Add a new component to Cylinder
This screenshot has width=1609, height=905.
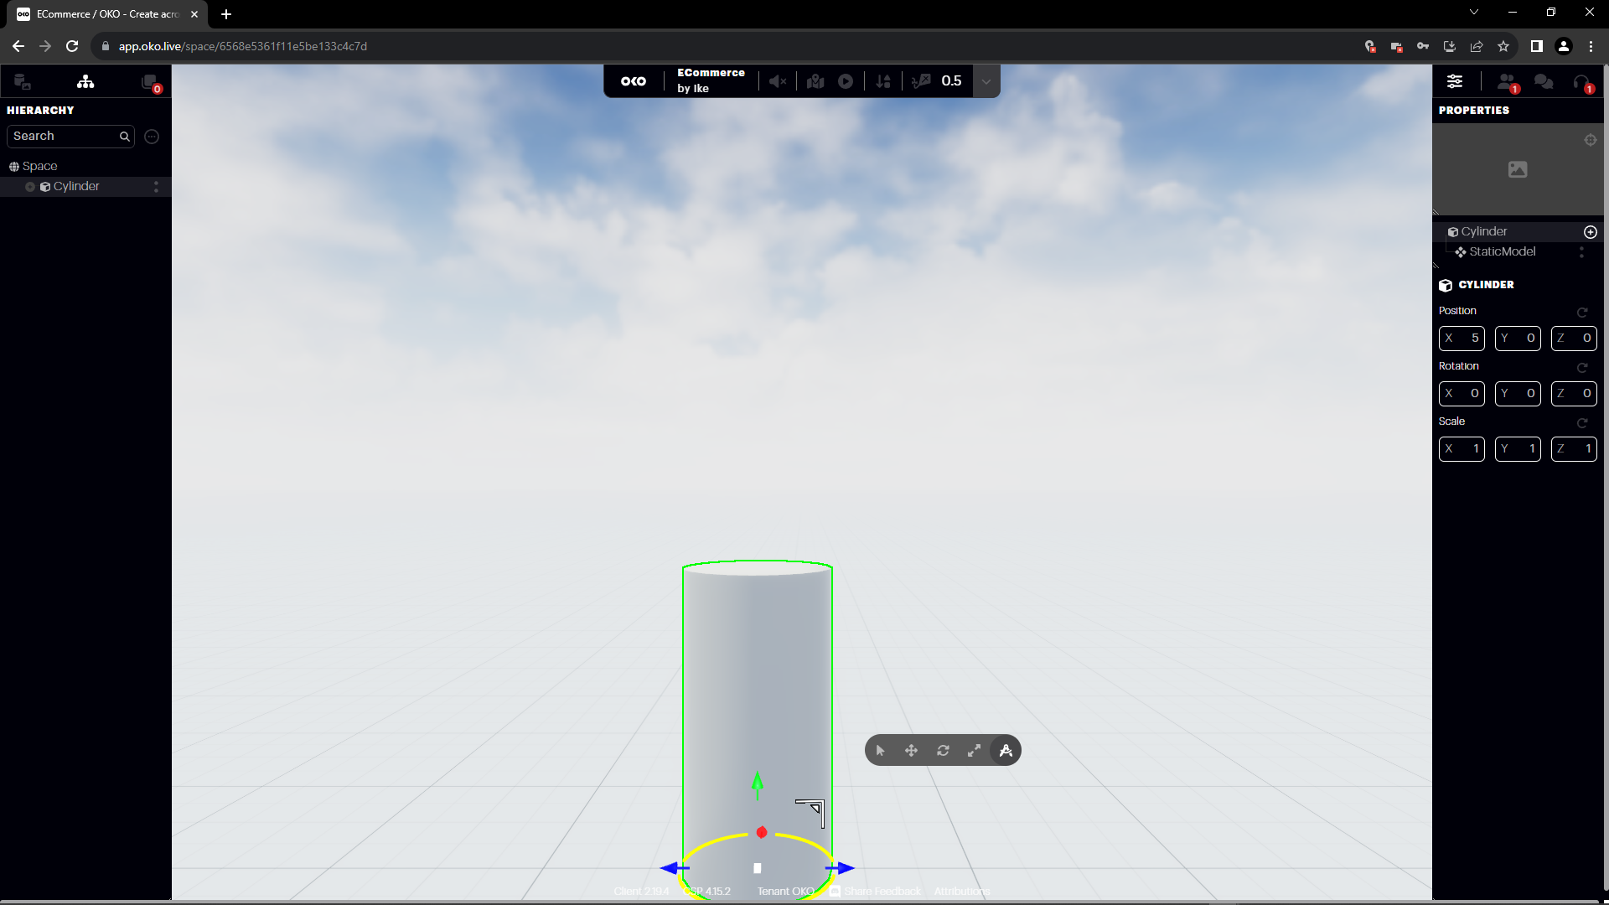pyautogui.click(x=1591, y=231)
